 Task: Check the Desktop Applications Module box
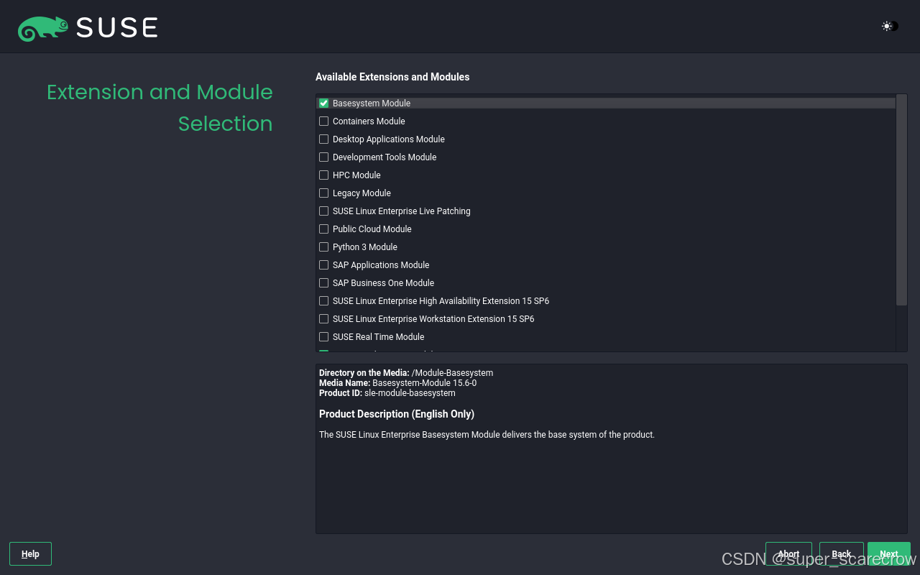click(323, 139)
